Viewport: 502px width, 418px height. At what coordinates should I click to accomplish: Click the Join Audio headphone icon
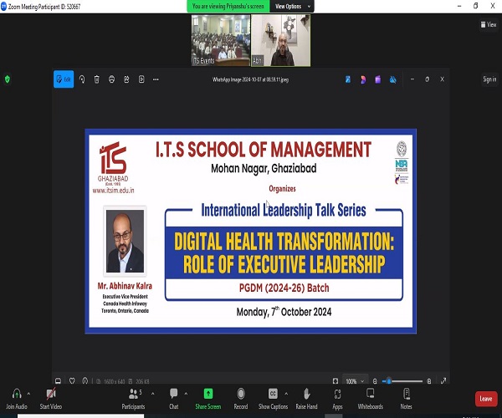pyautogui.click(x=17, y=394)
